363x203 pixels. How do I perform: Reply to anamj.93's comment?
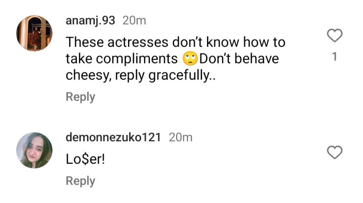tap(80, 97)
